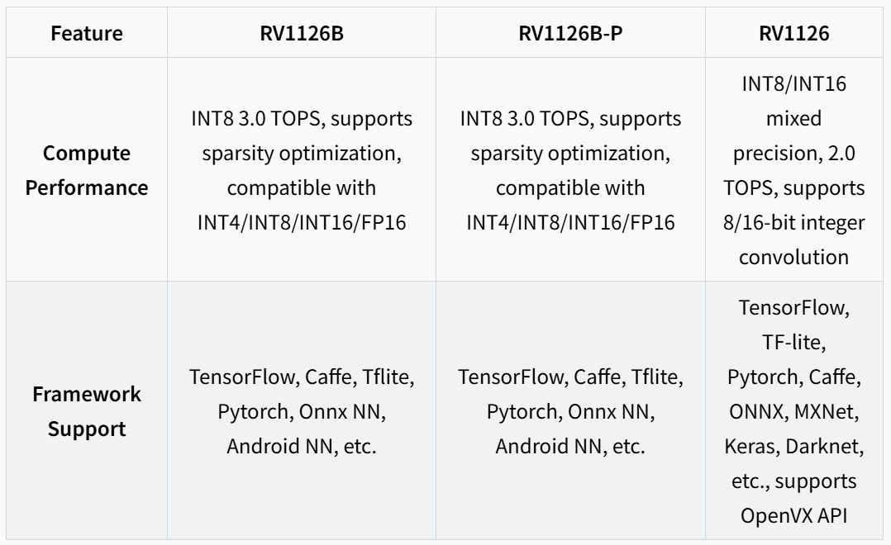Click "INT8/INT16" text in the RV1126 column
The height and width of the screenshot is (545, 891).
pyautogui.click(x=793, y=84)
